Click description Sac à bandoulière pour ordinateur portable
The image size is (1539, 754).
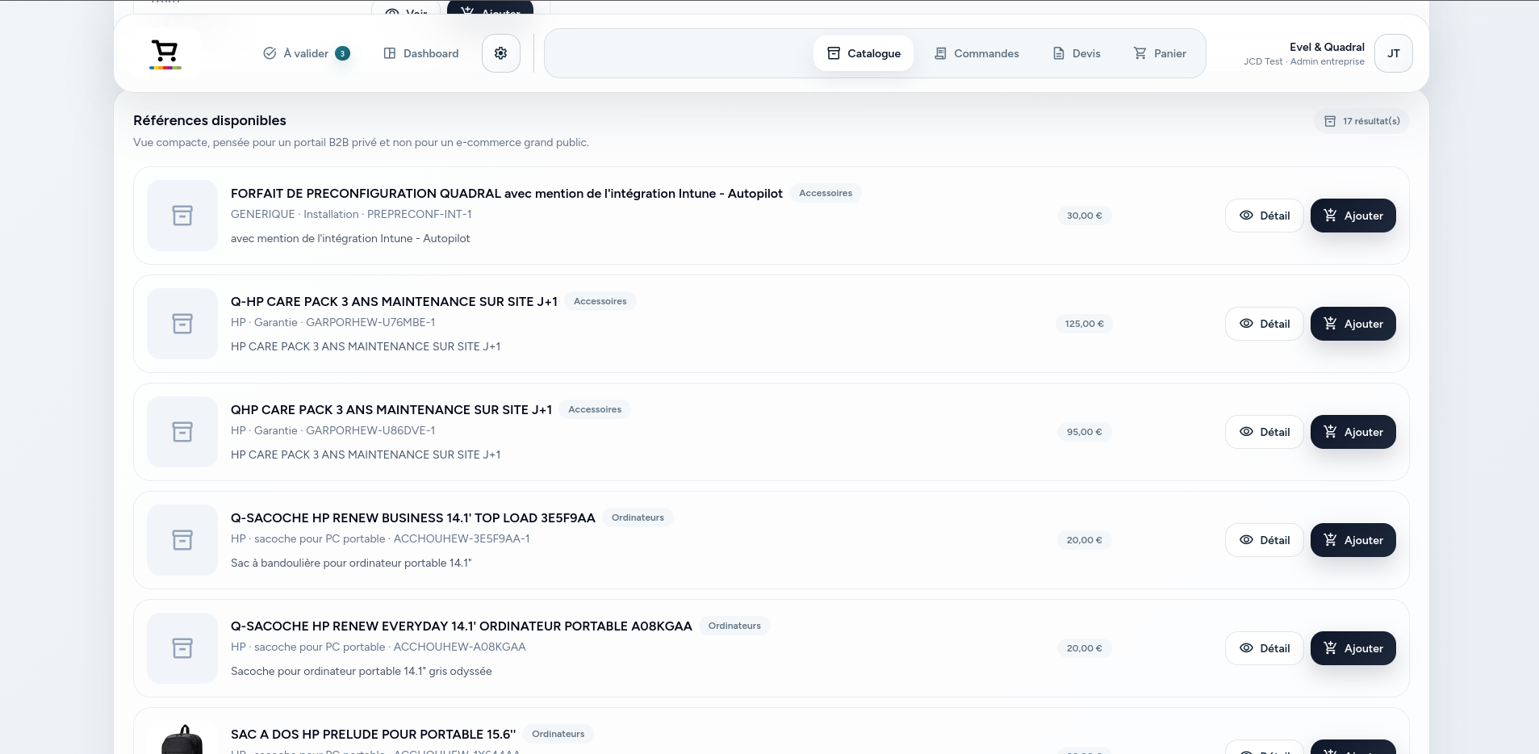[x=351, y=563]
